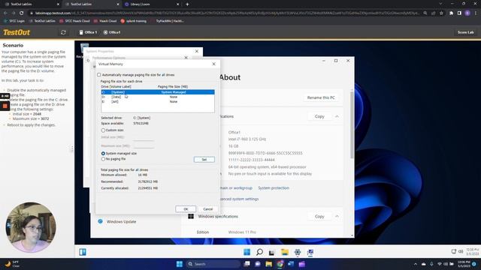Show hidden tray icons chevron
This screenshot has width=481, height=270.
pyautogui.click(x=416, y=264)
